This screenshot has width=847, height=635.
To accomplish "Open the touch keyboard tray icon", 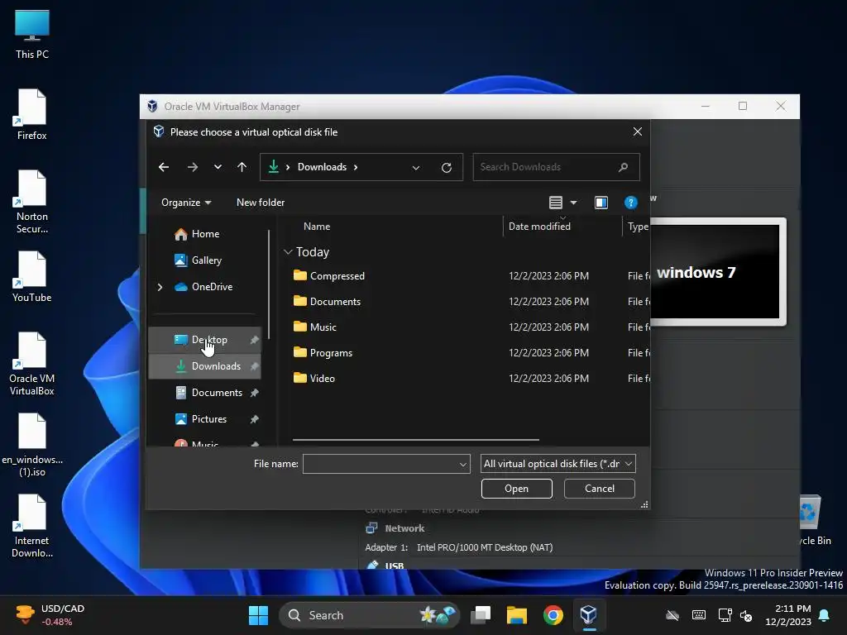I will pyautogui.click(x=698, y=615).
